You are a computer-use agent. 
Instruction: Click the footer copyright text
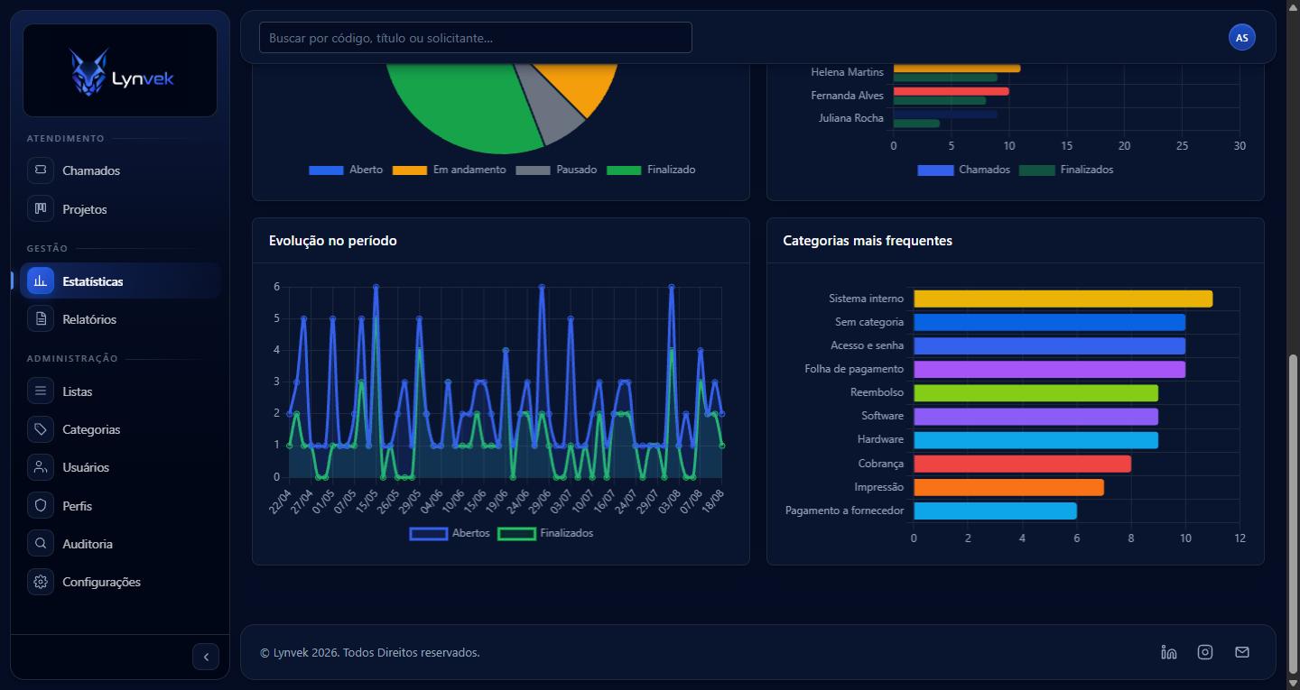pyautogui.click(x=370, y=652)
